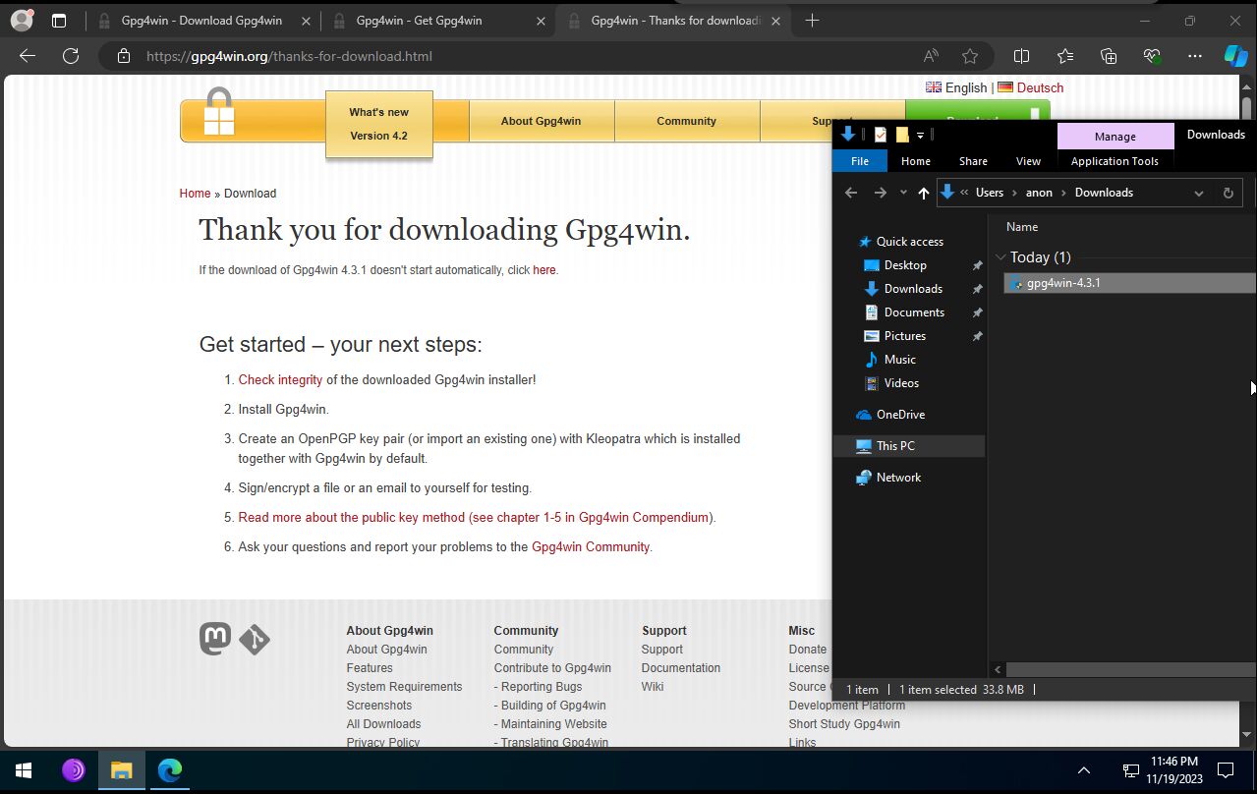Go up one folder level in Explorer
The image size is (1257, 794).
923,193
